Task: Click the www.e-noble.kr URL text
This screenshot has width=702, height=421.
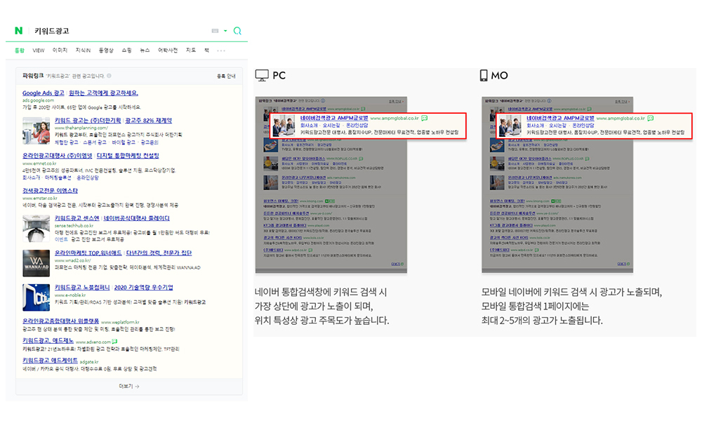Action: coord(70,295)
